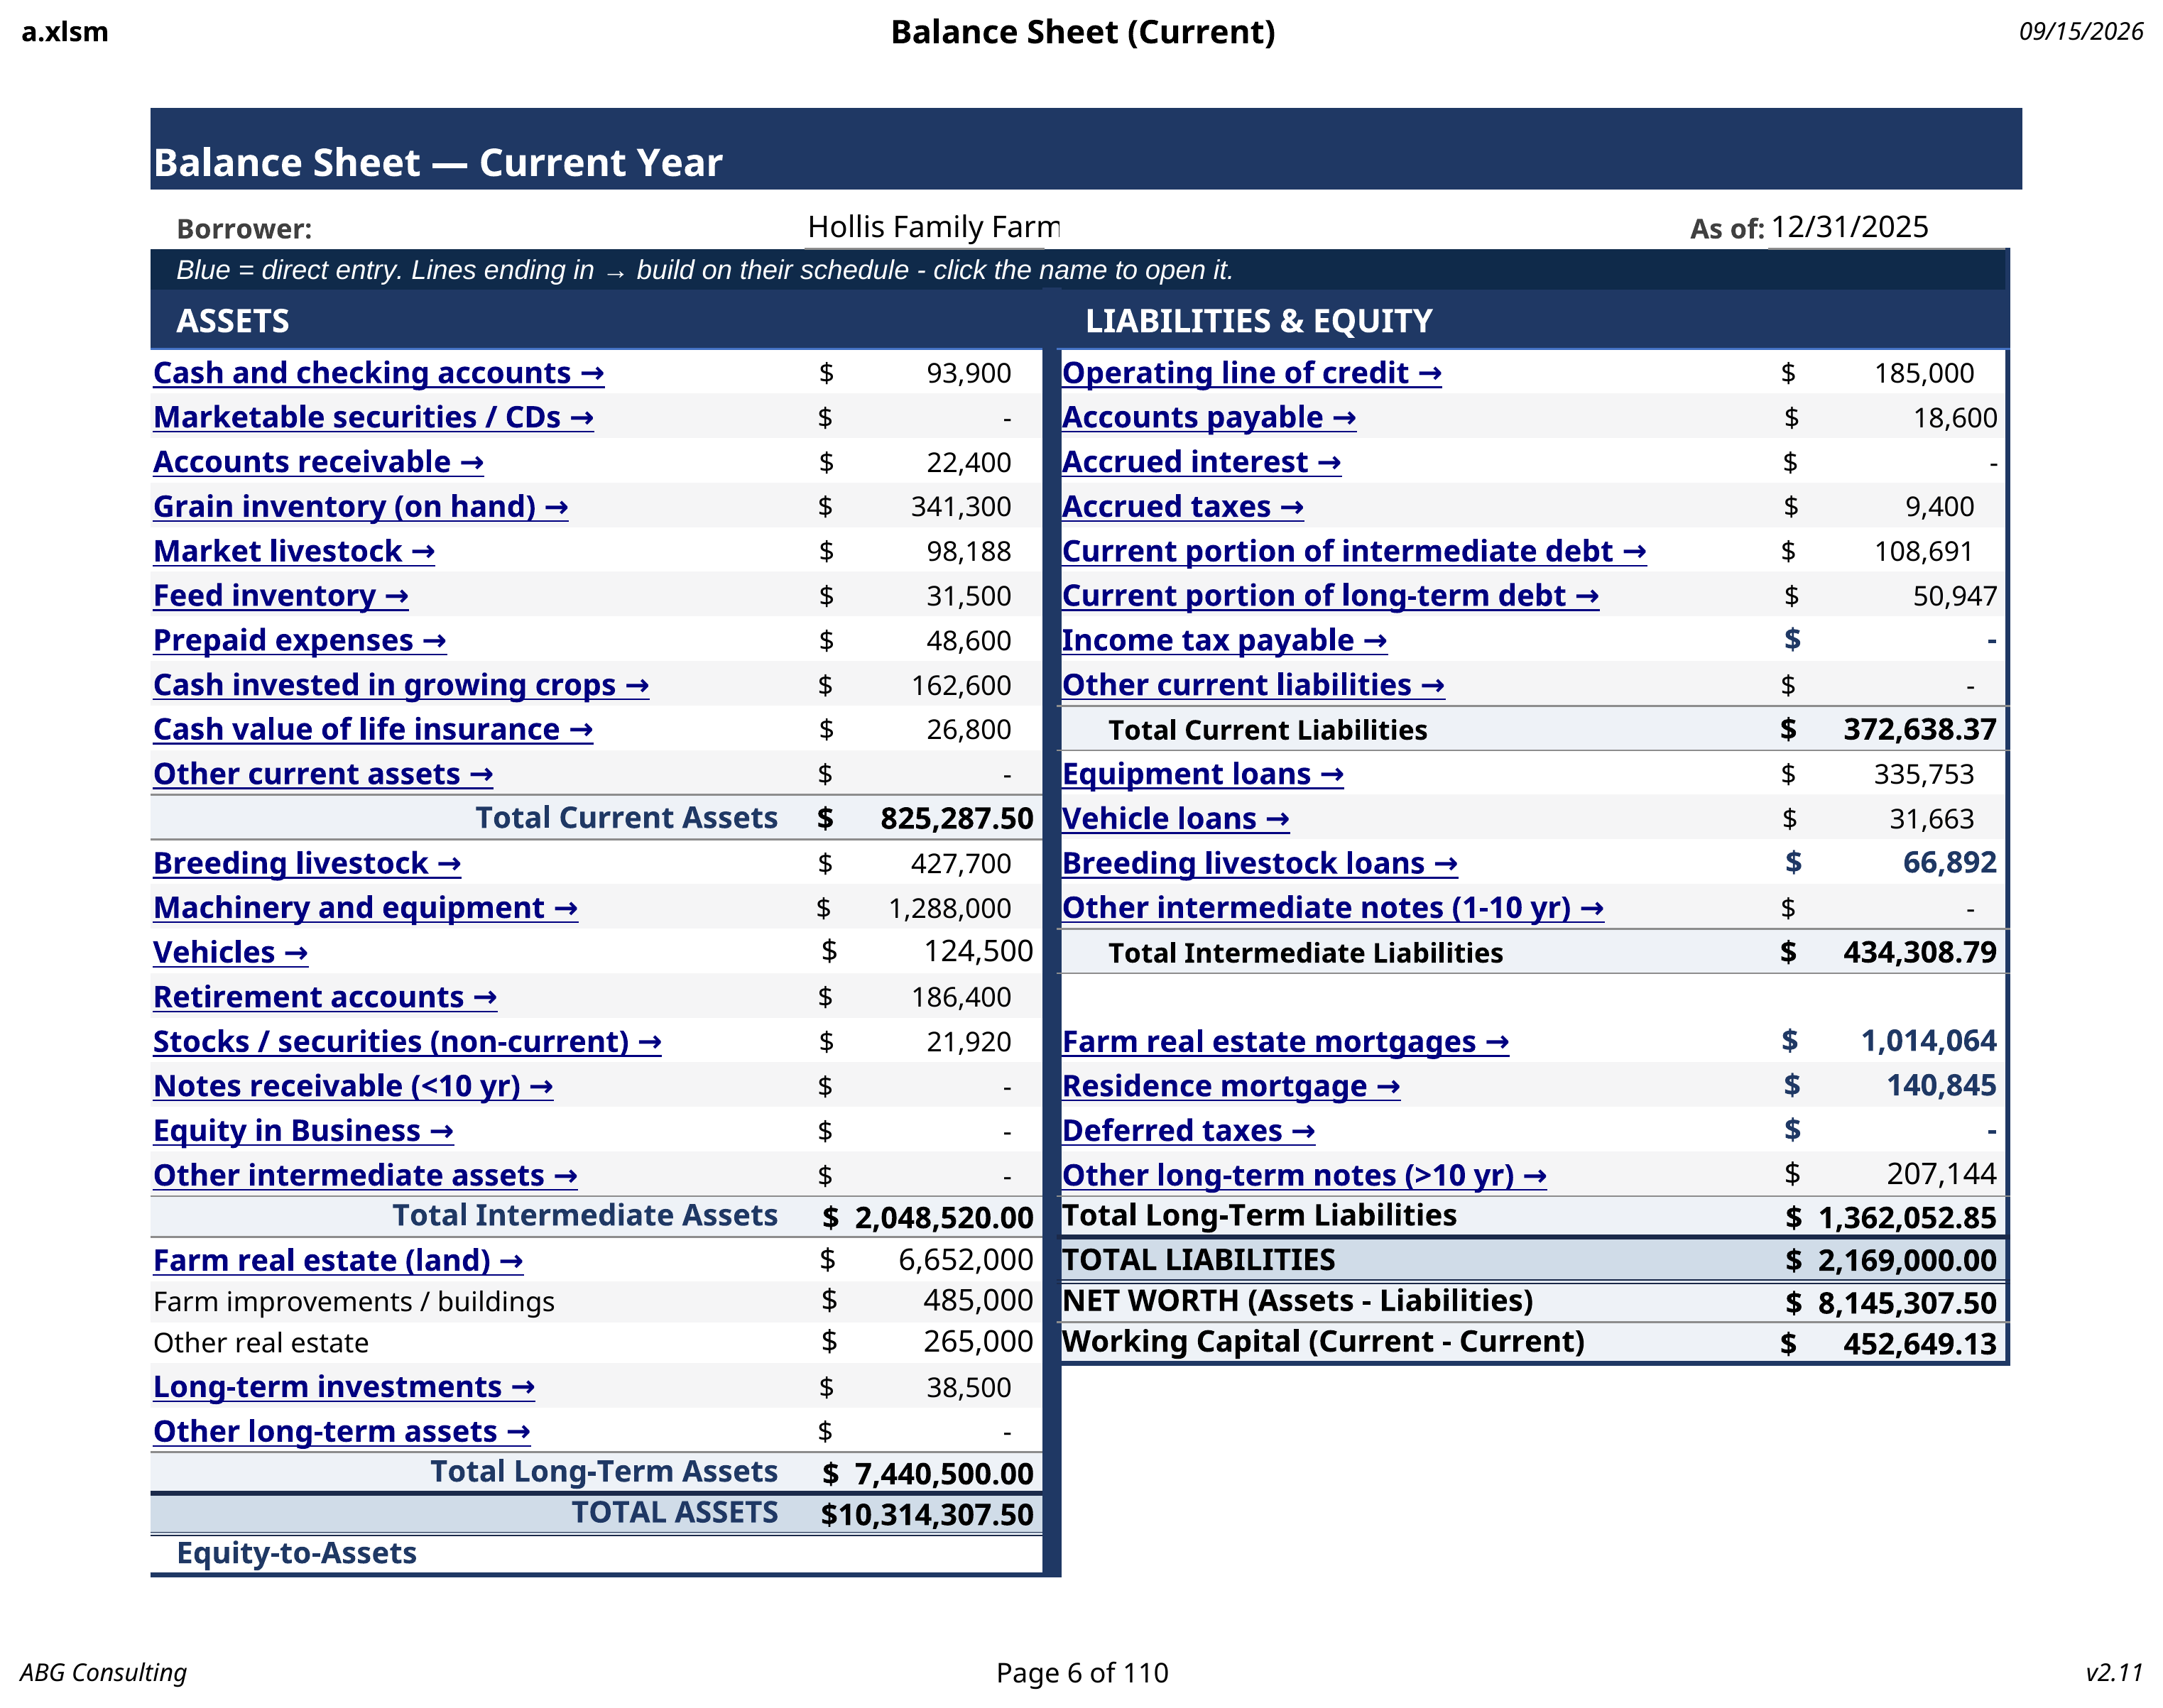Screen dimensions: 2163x1708
Task: Click the Machinery and equipment link
Action: [365, 908]
